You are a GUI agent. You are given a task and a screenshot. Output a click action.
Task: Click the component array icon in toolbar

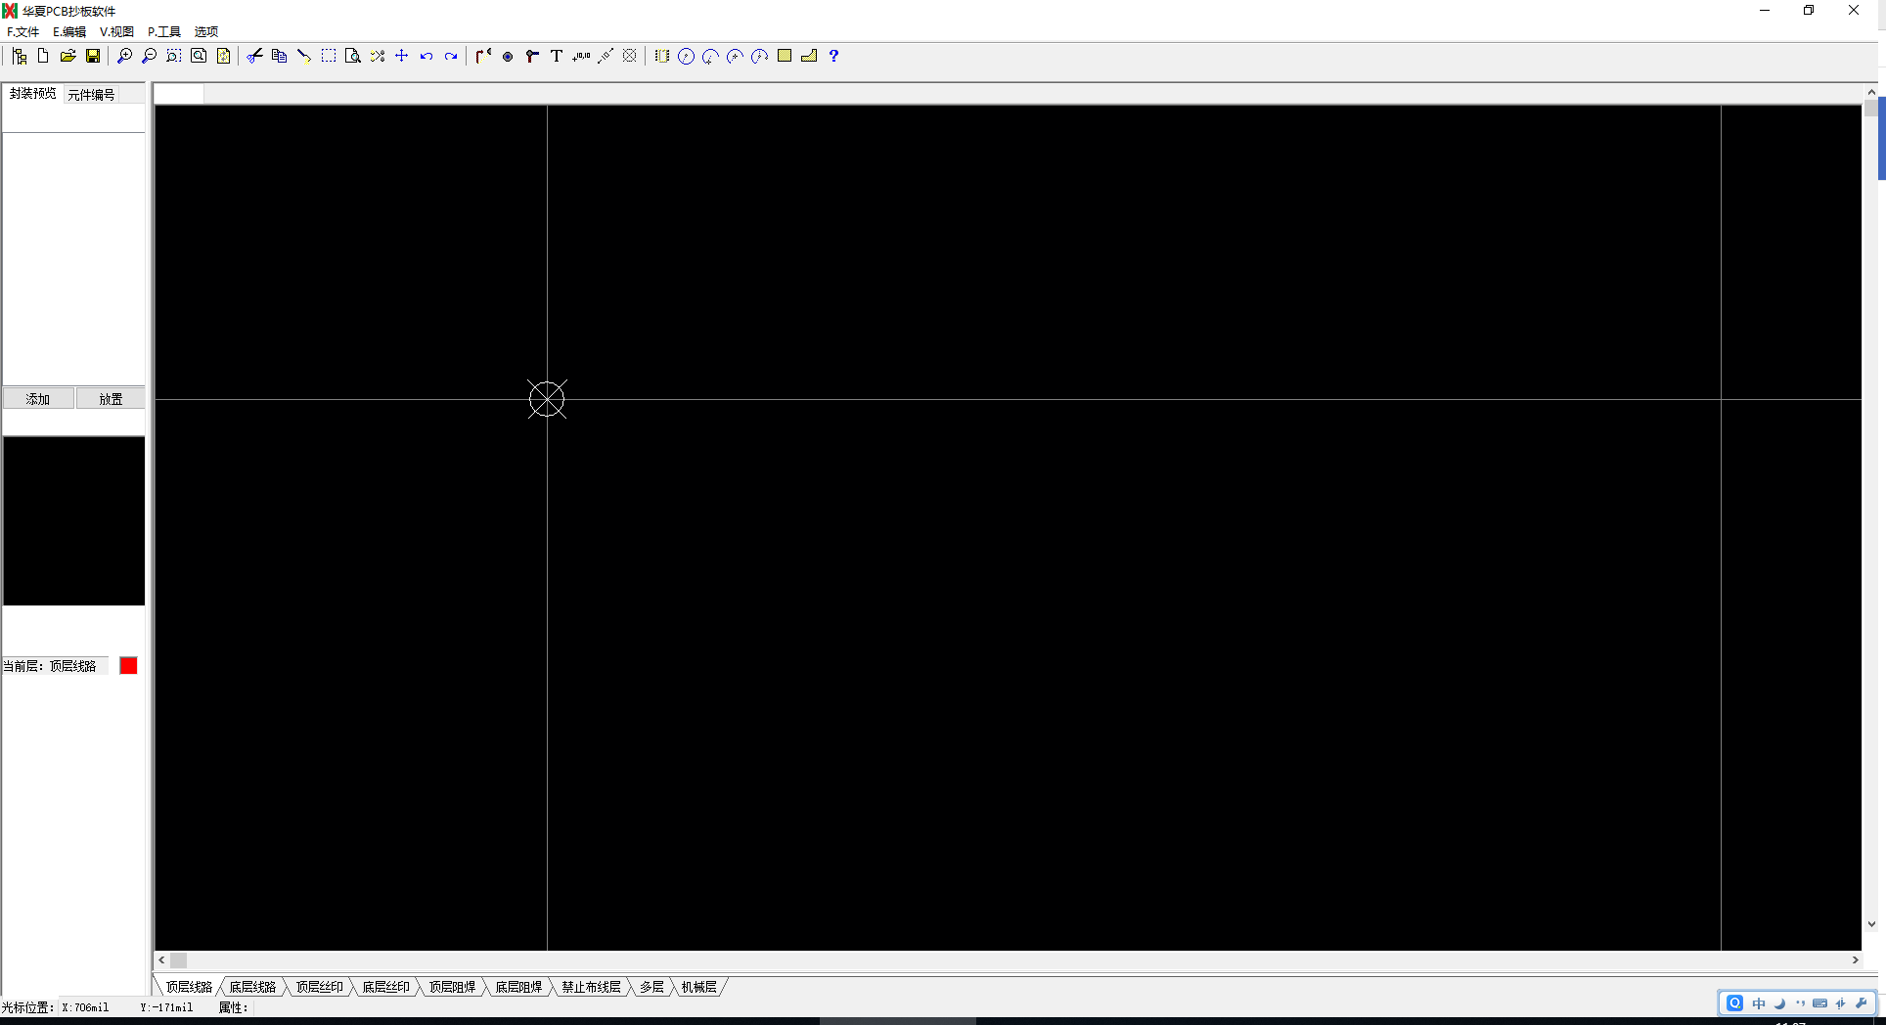click(x=661, y=56)
